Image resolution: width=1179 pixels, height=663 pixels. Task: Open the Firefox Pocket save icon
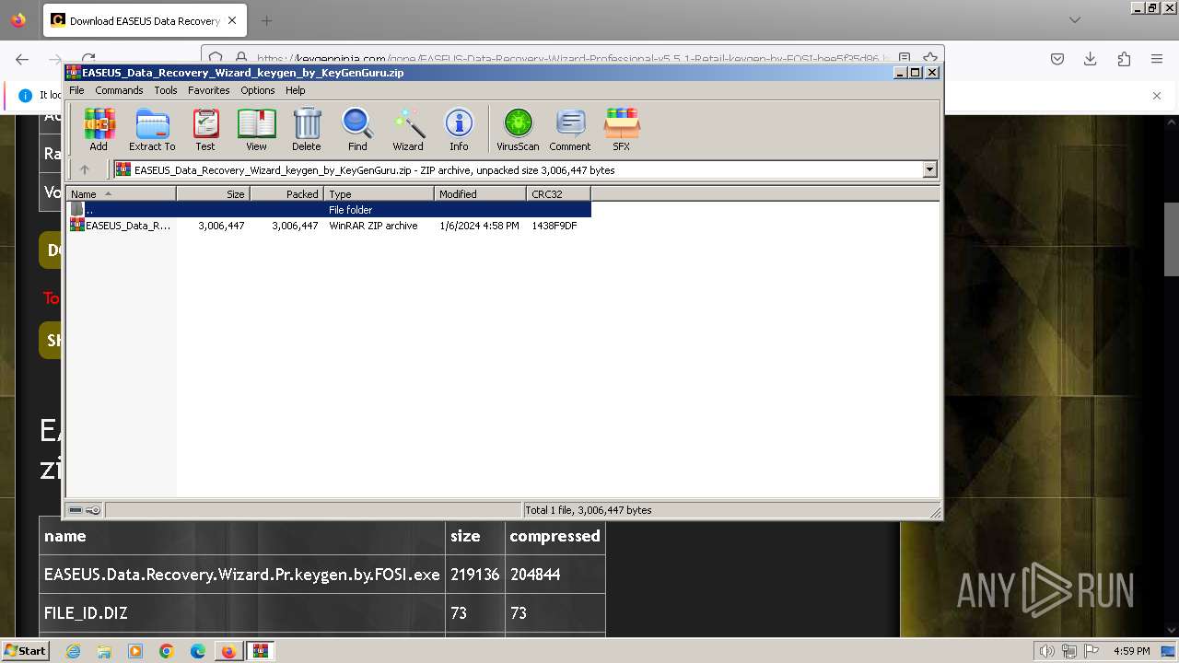pos(1057,59)
